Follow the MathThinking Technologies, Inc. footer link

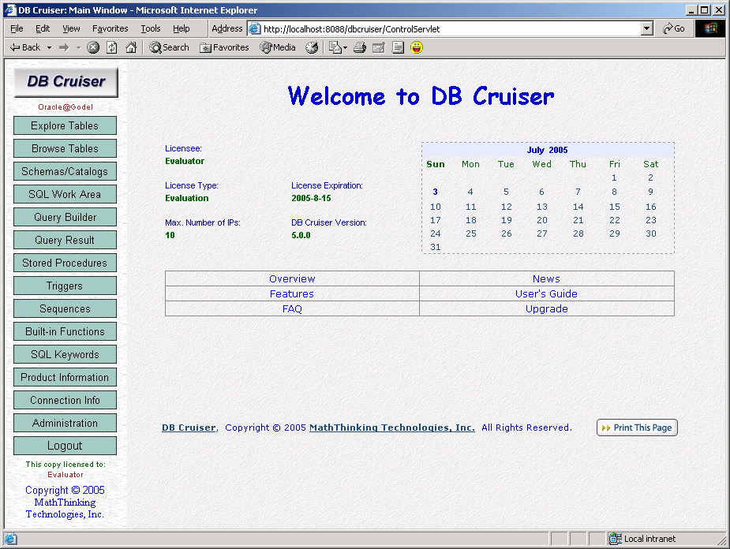(x=391, y=428)
